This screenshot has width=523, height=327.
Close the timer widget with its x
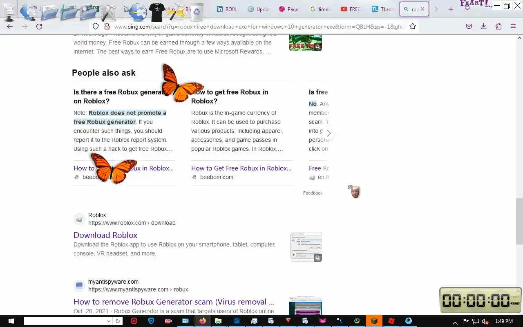click(x=518, y=291)
